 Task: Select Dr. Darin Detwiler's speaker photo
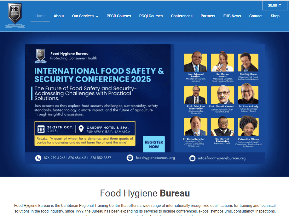[x=195, y=127]
